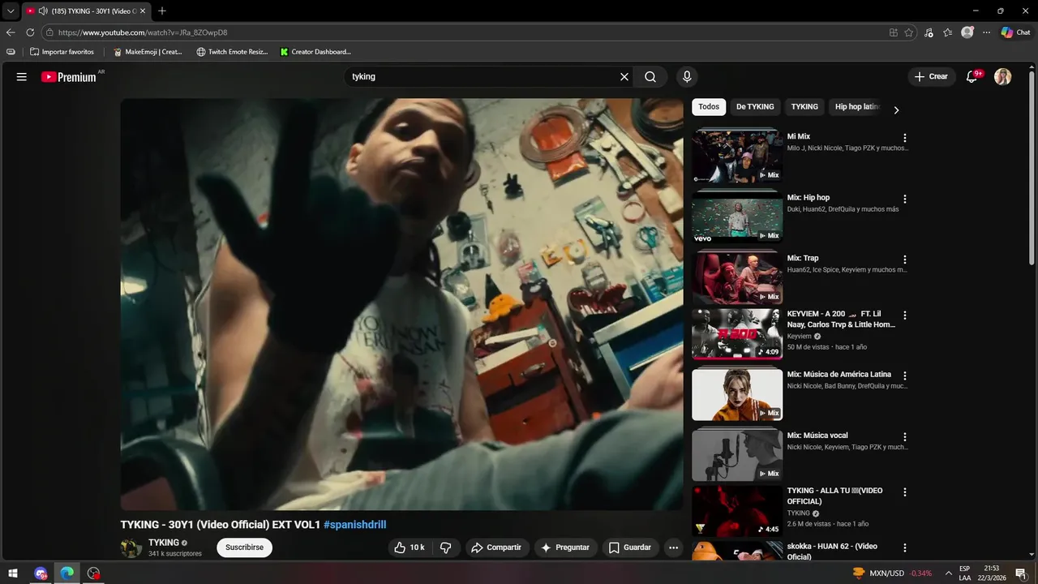Open TYKING channel name link
The image size is (1038, 584).
pos(164,543)
